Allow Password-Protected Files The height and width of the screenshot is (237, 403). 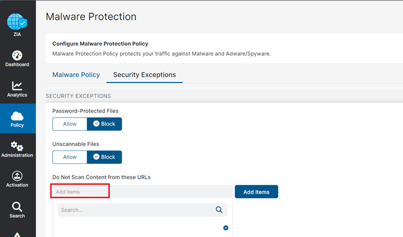point(70,124)
